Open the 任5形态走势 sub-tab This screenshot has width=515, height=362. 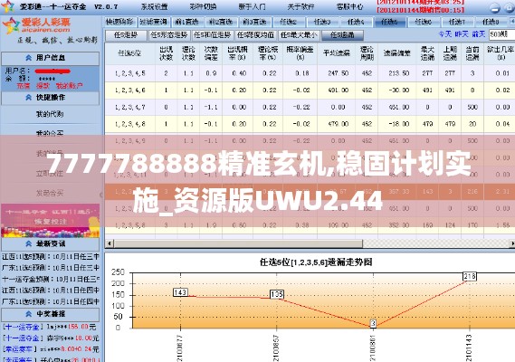(169, 34)
